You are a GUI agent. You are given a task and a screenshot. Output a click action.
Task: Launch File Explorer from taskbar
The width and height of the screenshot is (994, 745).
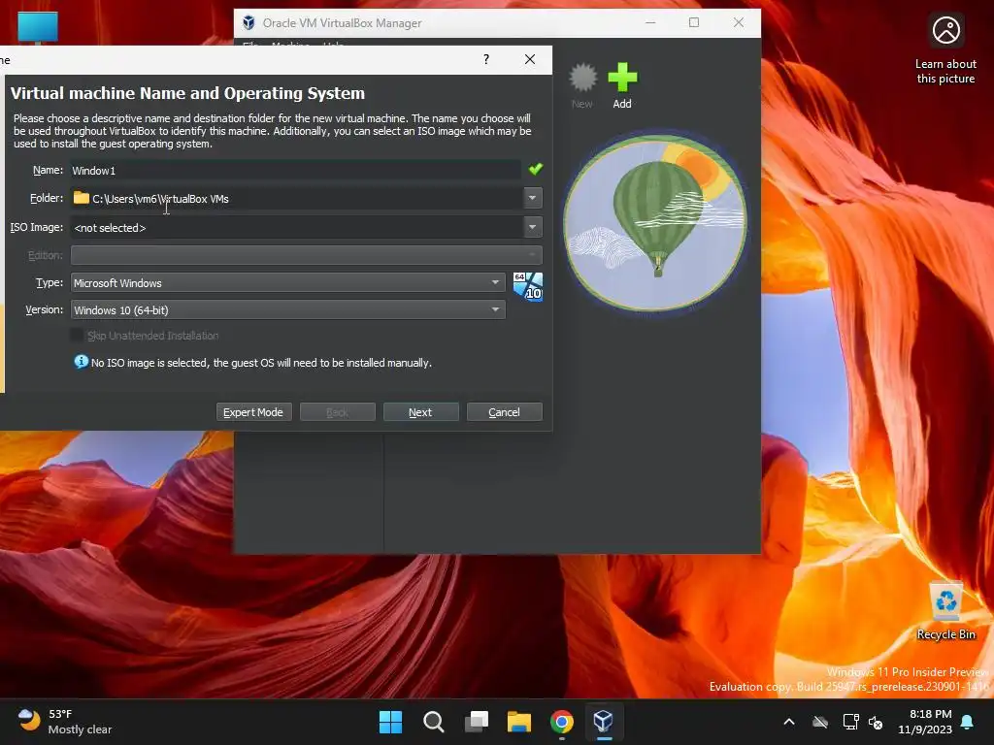(x=518, y=722)
